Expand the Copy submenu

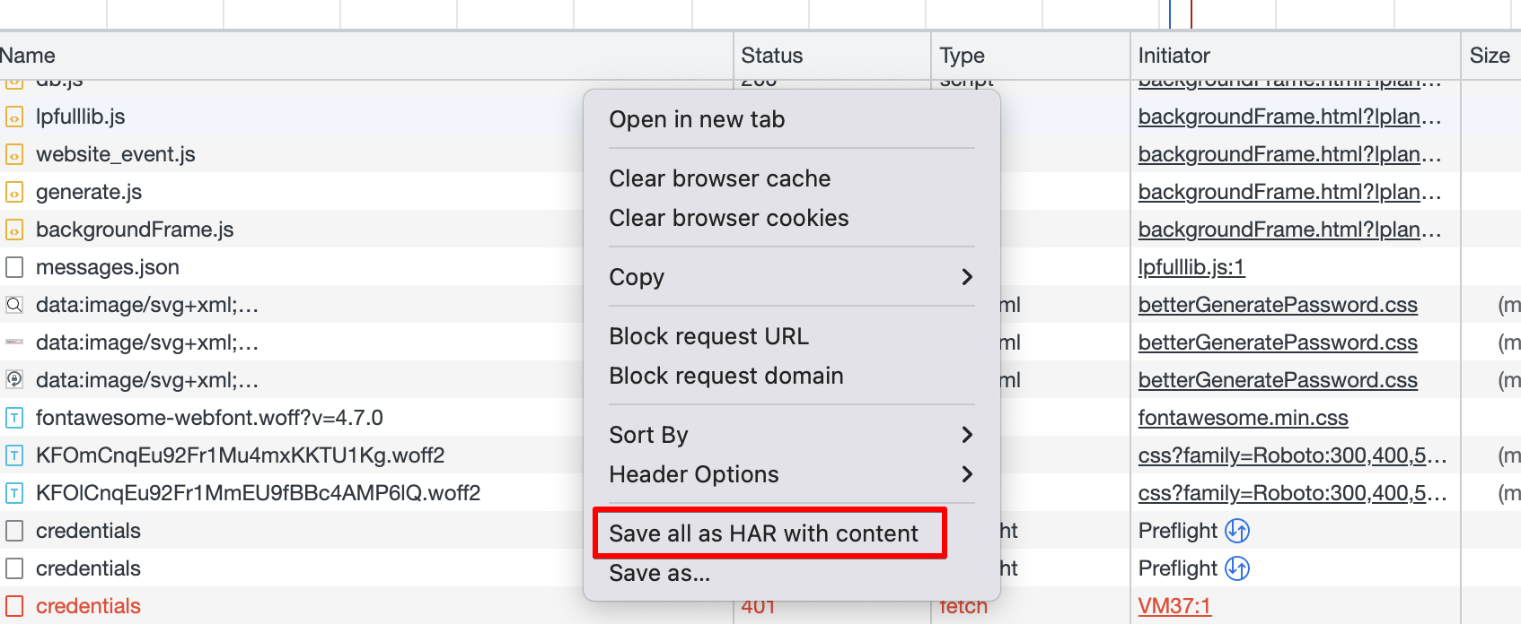[966, 277]
